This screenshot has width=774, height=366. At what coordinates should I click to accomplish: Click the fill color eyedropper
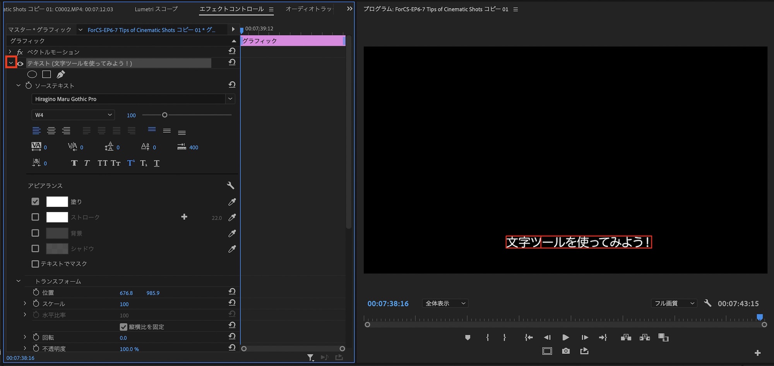(x=232, y=202)
